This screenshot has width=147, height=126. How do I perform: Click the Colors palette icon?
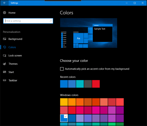point(4,47)
